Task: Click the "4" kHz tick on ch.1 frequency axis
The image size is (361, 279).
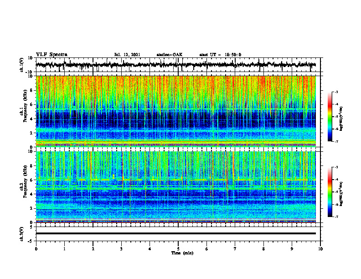Action: [32, 119]
